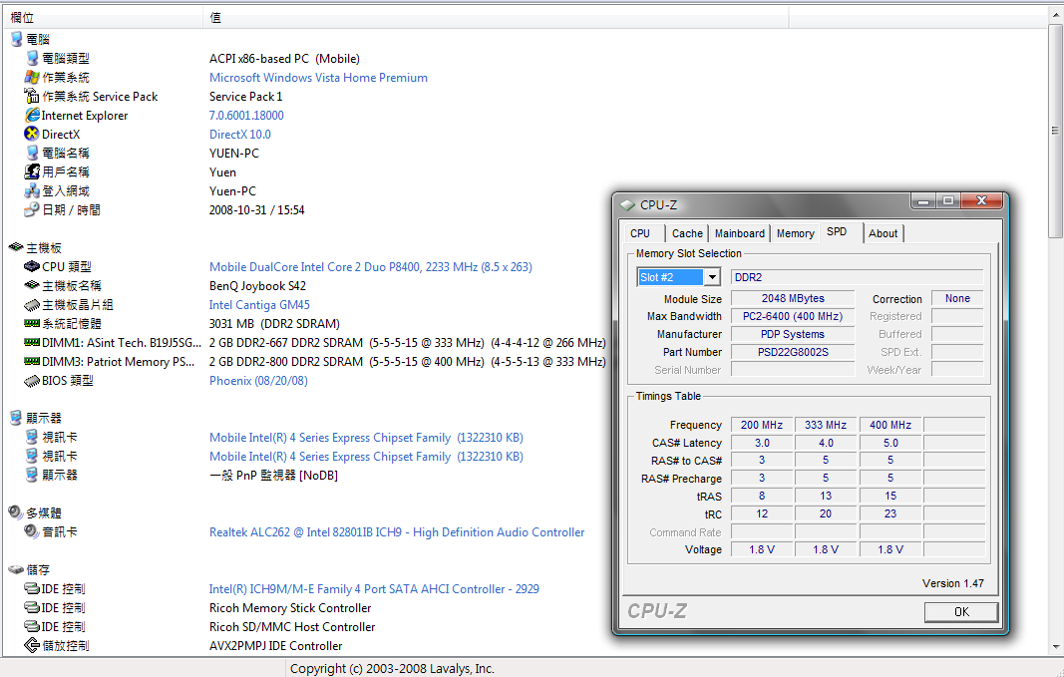The height and width of the screenshot is (677, 1064).
Task: Click the 欄位 column header
Action: coord(103,17)
